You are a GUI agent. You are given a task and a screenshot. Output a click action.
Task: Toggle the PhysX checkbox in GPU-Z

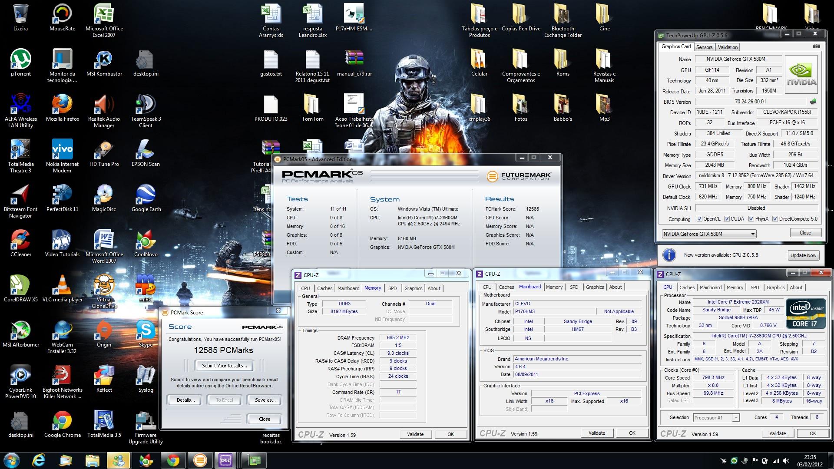point(751,219)
